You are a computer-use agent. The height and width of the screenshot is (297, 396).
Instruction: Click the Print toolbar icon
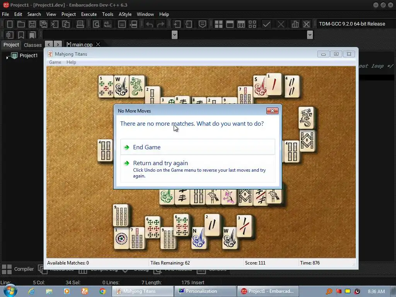click(80, 24)
